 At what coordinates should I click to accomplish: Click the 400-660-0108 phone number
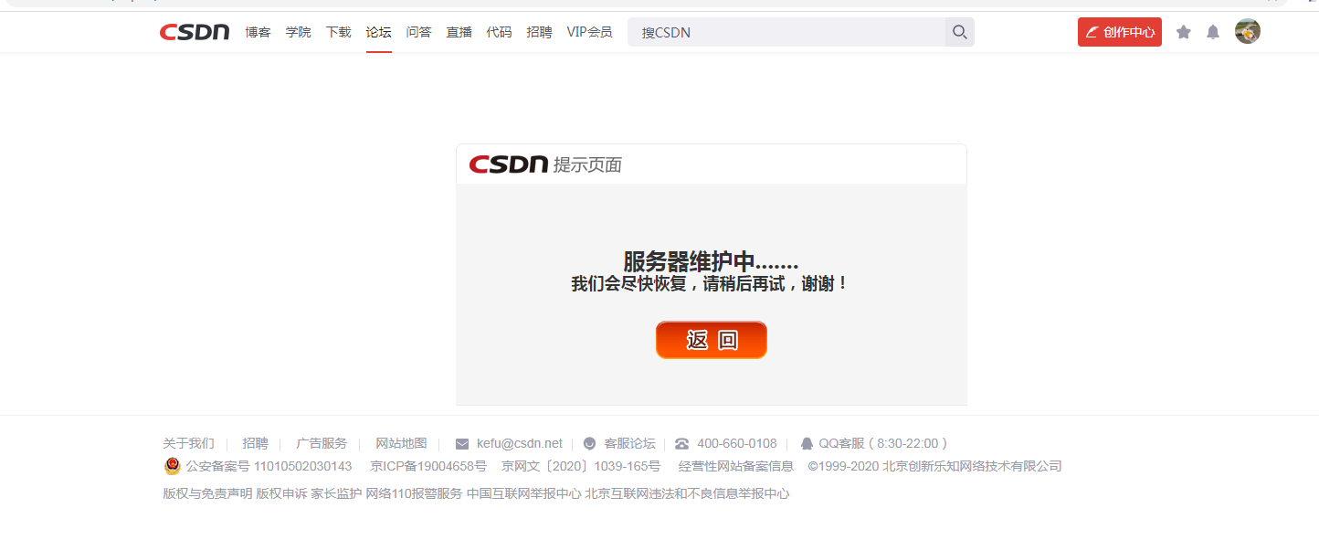737,443
